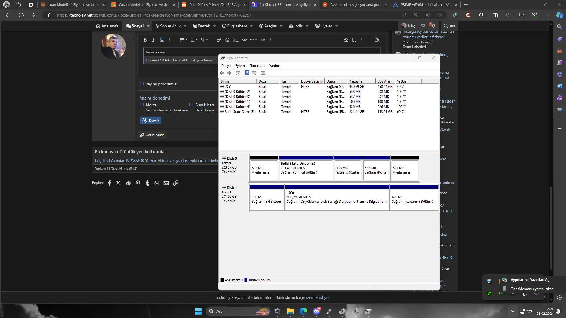Open the Ara search button on forum
The image size is (566, 318).
click(449, 26)
